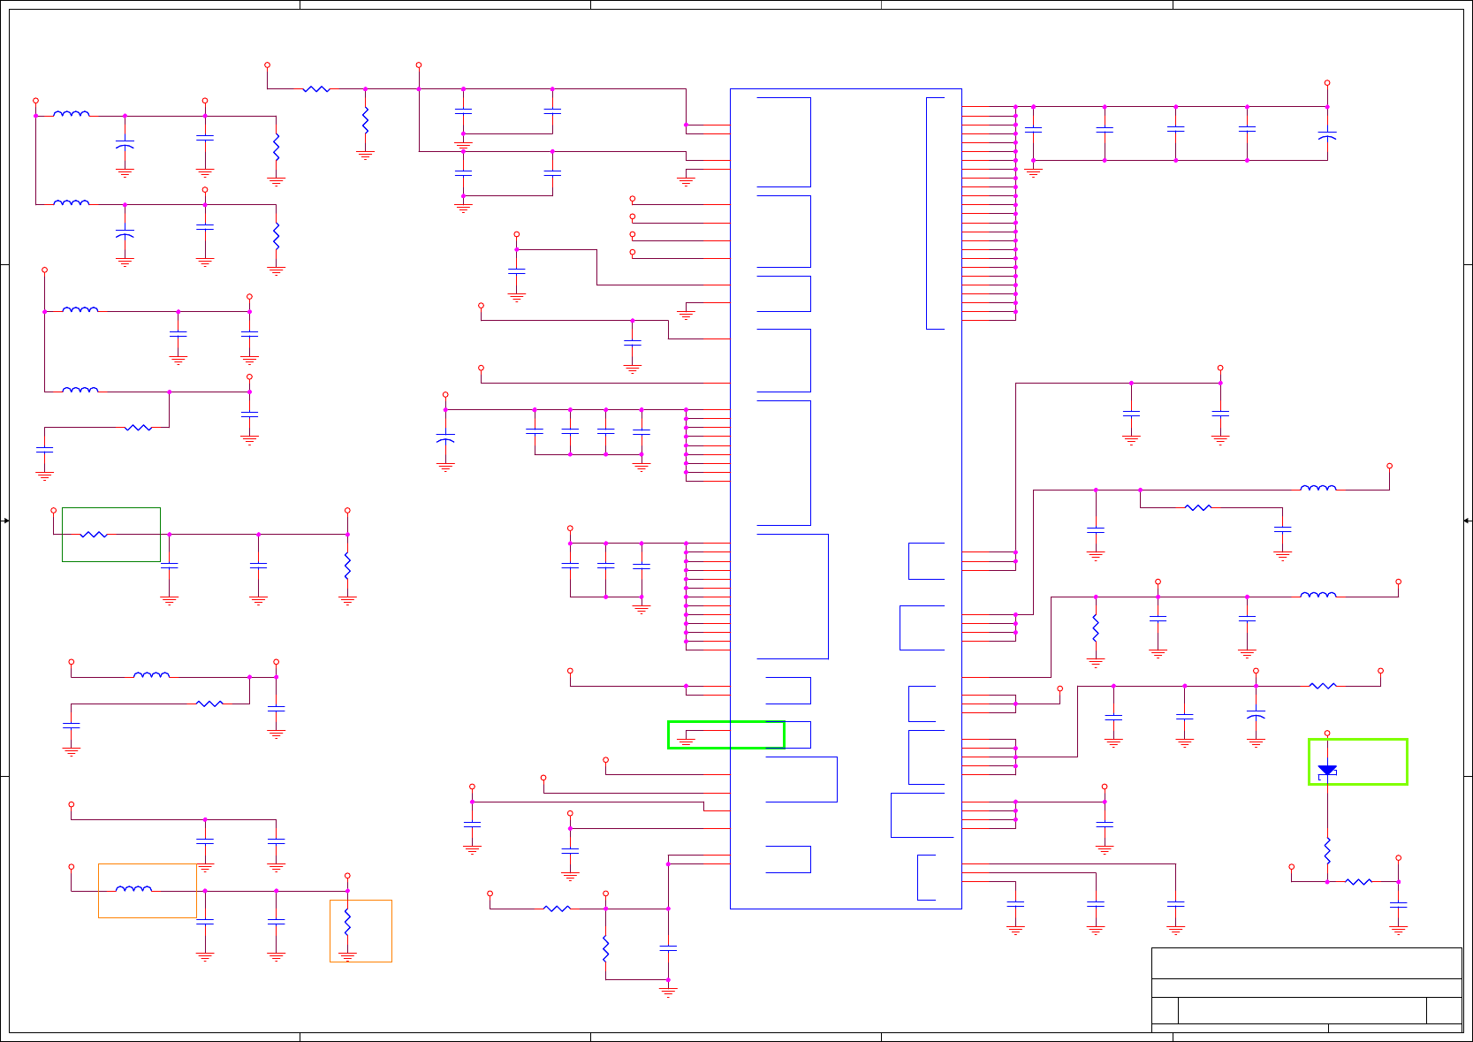The width and height of the screenshot is (1473, 1042).
Task: Select the horizontal resistor inside the dark green rectangle
Action: (x=94, y=535)
